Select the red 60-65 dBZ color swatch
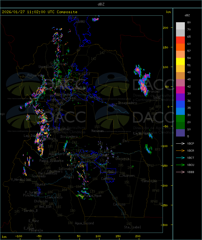The height and width of the screenshot is (240, 202). (180, 40)
